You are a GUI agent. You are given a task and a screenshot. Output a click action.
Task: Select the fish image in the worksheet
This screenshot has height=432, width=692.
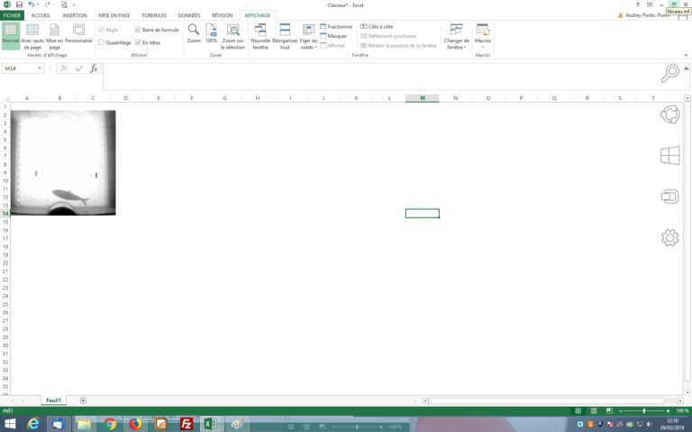point(63,162)
